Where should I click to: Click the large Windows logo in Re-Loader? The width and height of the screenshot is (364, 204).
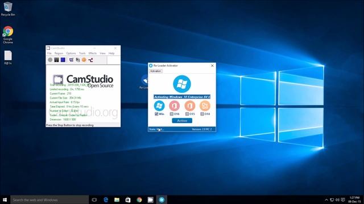coord(182,84)
